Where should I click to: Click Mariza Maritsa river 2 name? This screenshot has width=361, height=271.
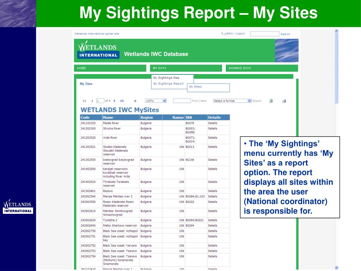coord(118,197)
